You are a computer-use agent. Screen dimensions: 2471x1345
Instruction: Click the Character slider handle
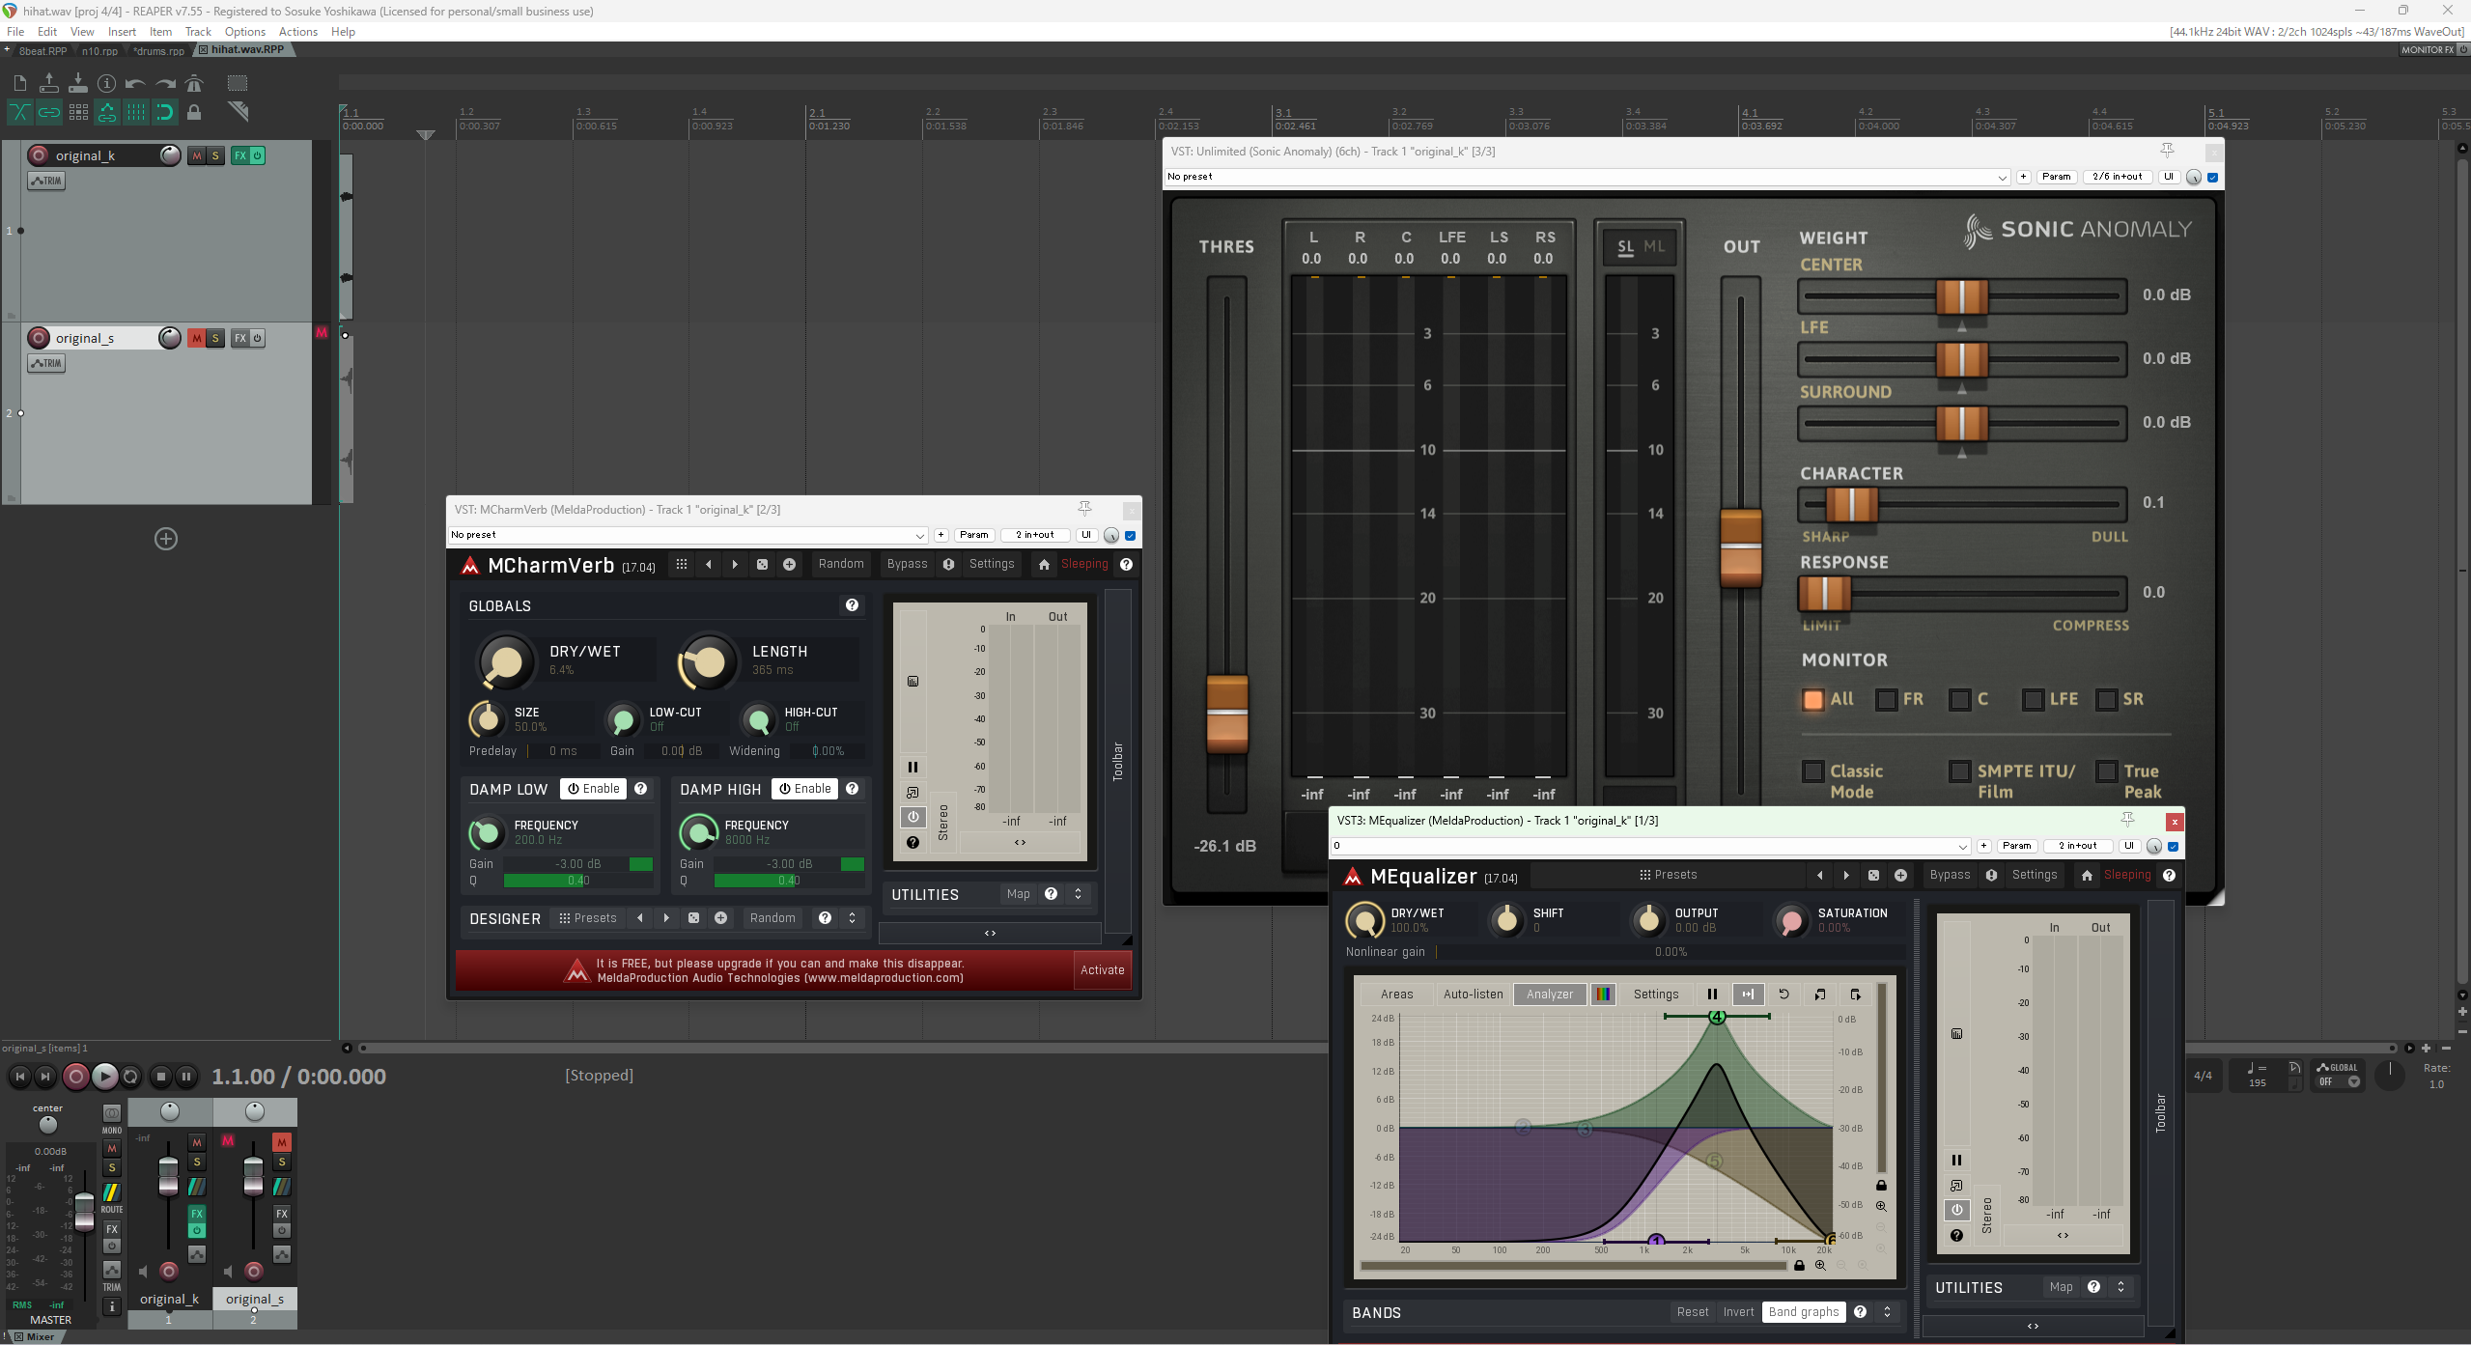pos(1851,504)
